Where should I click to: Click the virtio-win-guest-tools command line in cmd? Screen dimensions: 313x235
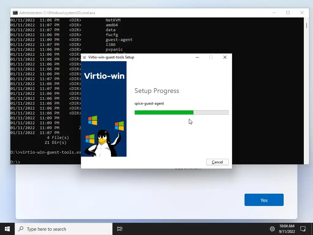coord(46,152)
